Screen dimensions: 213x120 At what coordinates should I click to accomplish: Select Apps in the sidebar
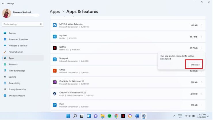(23, 58)
